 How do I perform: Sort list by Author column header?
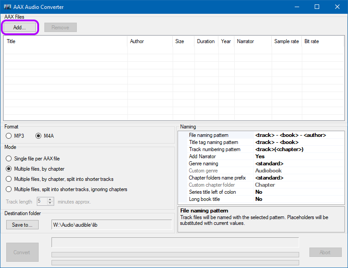click(x=150, y=41)
